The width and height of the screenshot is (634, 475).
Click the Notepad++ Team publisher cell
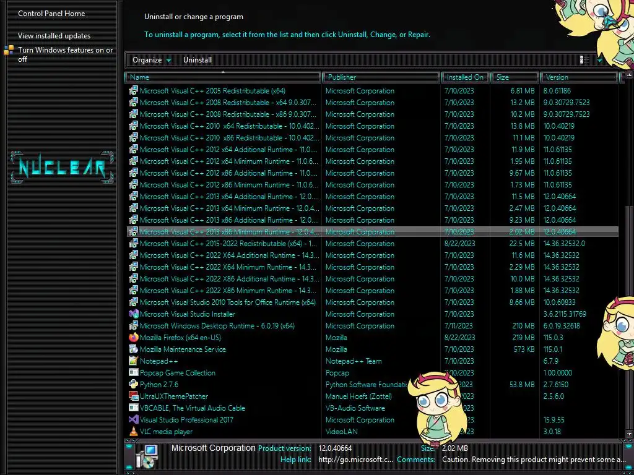(x=354, y=361)
